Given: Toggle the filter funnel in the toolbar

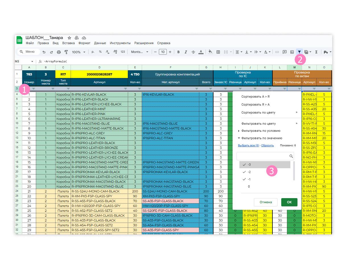Looking at the screenshot, I should (x=299, y=52).
